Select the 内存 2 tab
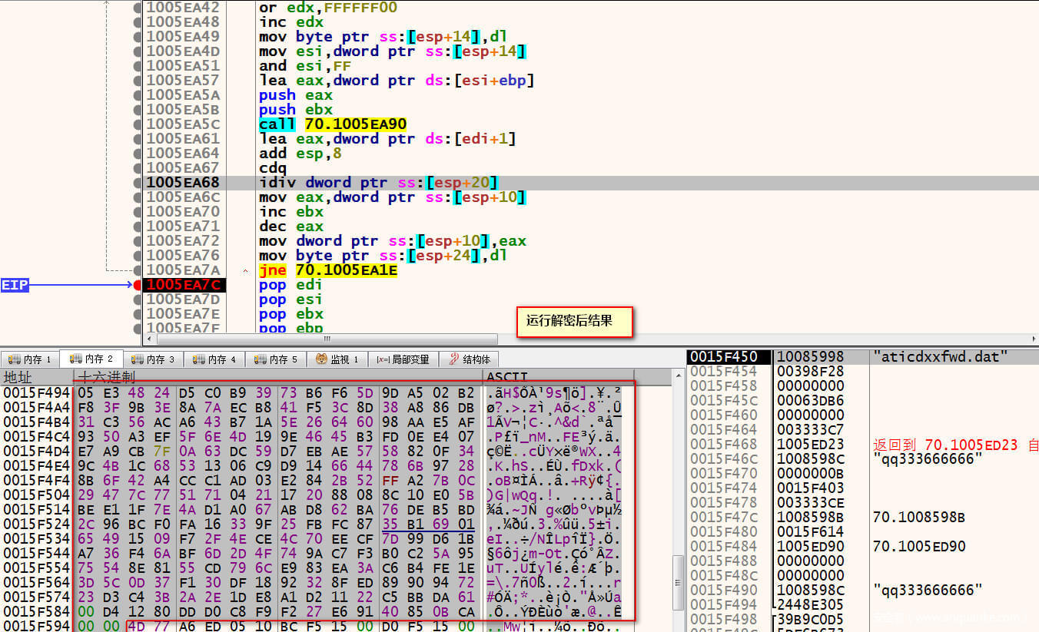 pos(93,359)
